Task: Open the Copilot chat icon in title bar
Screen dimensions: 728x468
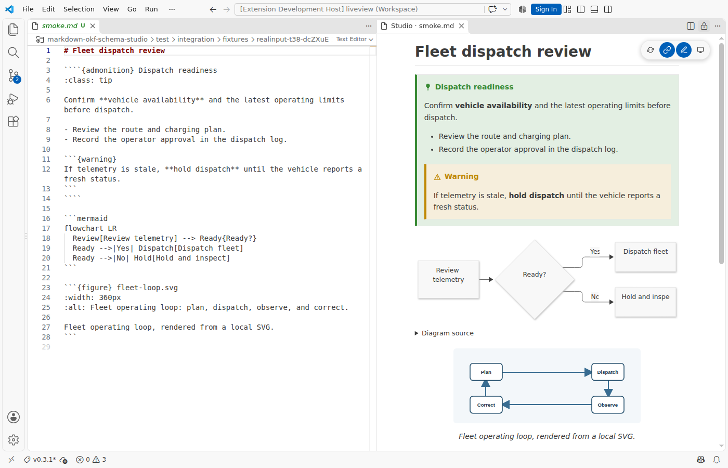Action: point(492,9)
